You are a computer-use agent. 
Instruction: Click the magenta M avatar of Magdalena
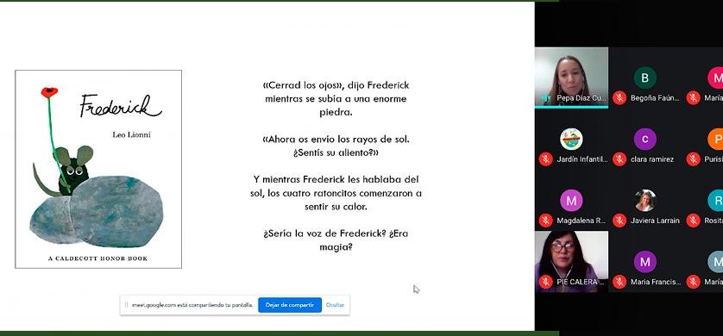tap(571, 200)
